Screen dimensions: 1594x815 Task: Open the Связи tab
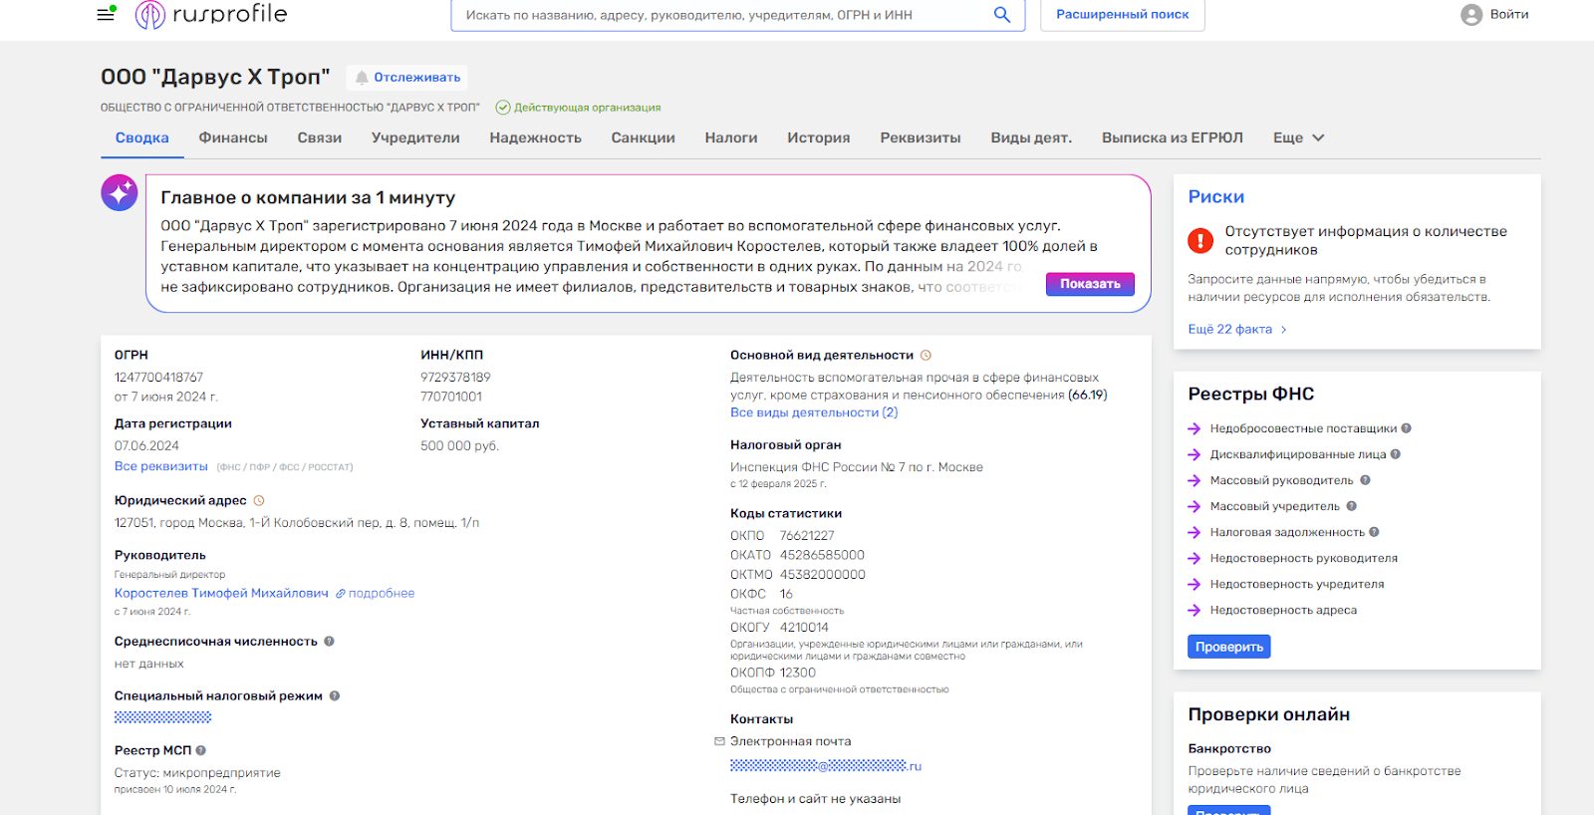[x=320, y=138]
